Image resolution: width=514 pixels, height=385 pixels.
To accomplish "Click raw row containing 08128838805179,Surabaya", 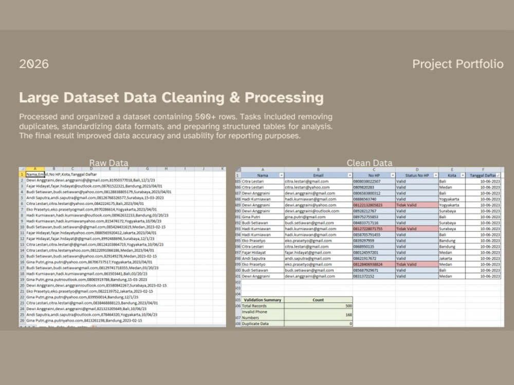I will (99, 192).
